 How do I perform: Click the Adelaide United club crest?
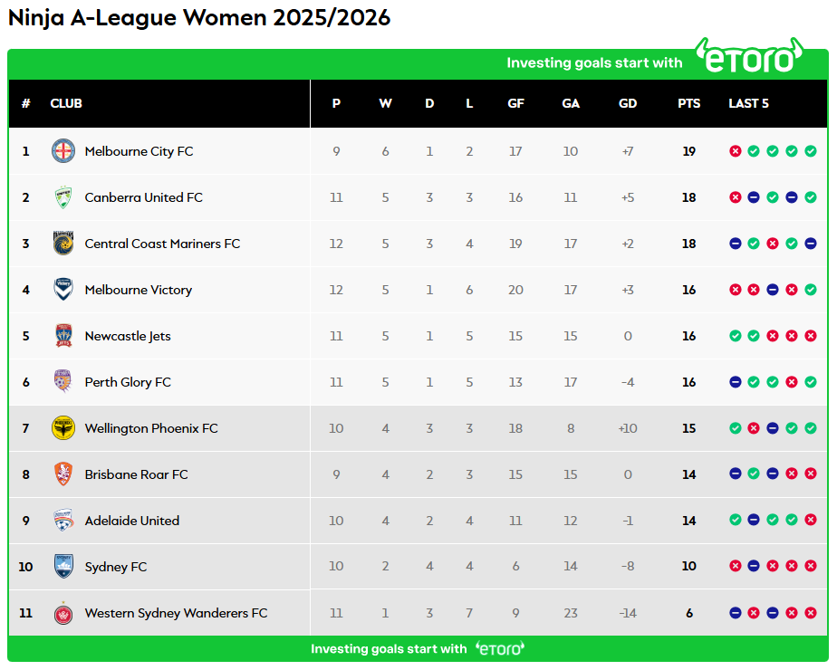[x=63, y=521]
